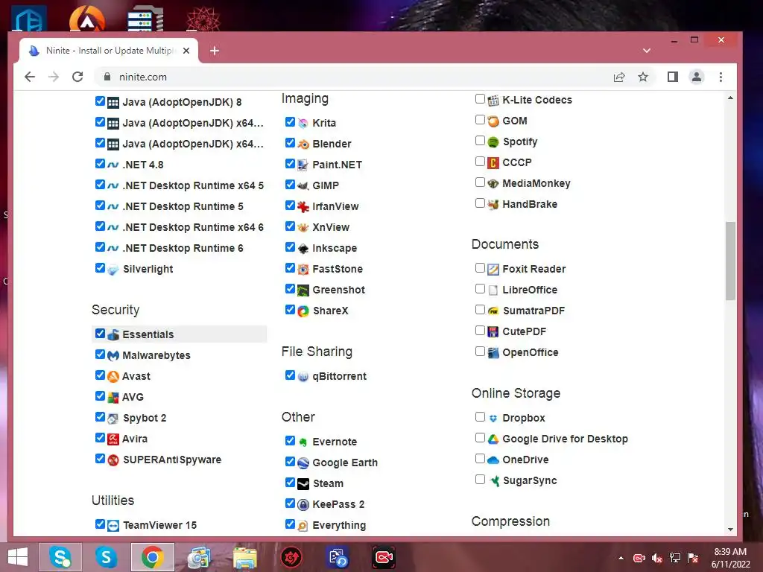Viewport: 763px width, 572px height.
Task: Open a new browser tab
Action: pos(215,51)
